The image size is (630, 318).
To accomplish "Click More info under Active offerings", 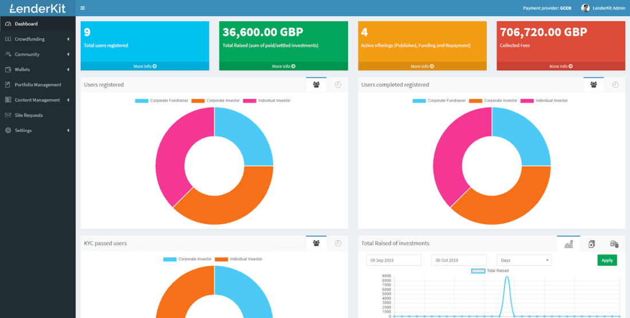I will click(422, 66).
